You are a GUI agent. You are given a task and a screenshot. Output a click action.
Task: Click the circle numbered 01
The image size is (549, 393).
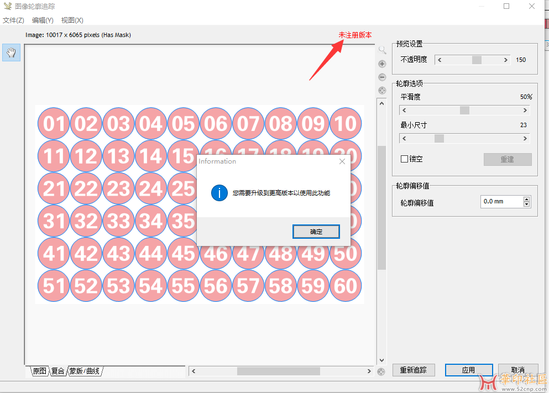tap(54, 123)
